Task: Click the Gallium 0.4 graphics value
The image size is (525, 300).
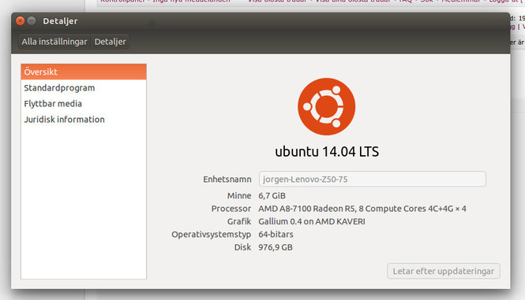Action: (x=312, y=221)
